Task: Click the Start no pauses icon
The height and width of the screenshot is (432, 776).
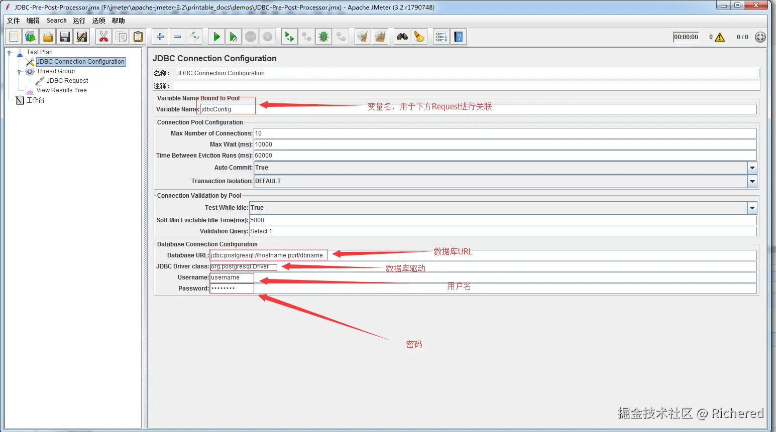Action: click(x=234, y=37)
